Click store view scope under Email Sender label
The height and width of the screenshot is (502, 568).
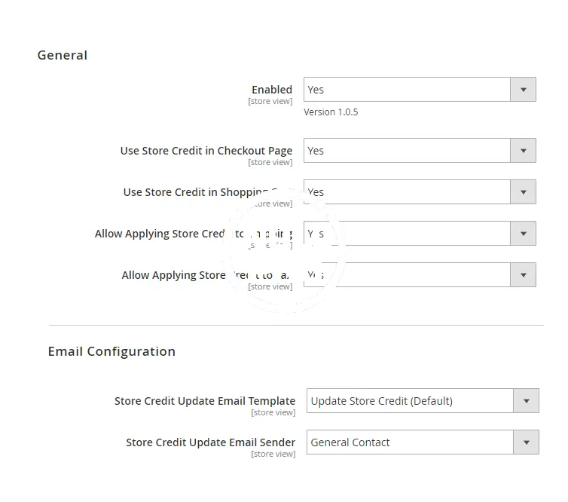pos(273,454)
